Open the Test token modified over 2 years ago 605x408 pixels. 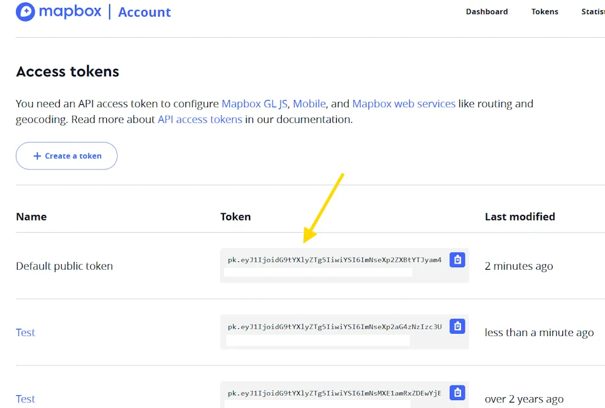(x=26, y=399)
